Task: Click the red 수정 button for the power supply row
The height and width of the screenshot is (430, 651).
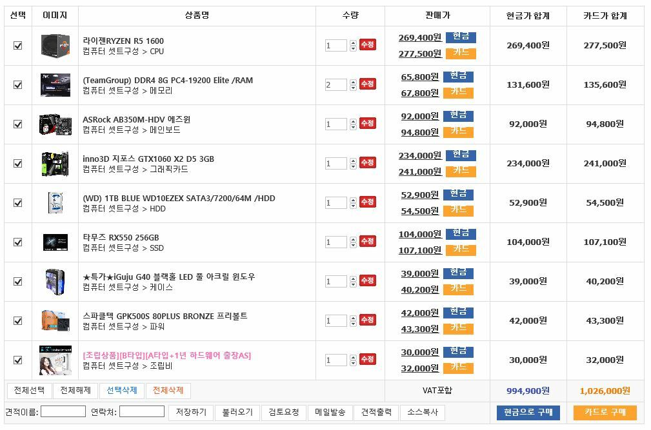Action: click(x=367, y=320)
